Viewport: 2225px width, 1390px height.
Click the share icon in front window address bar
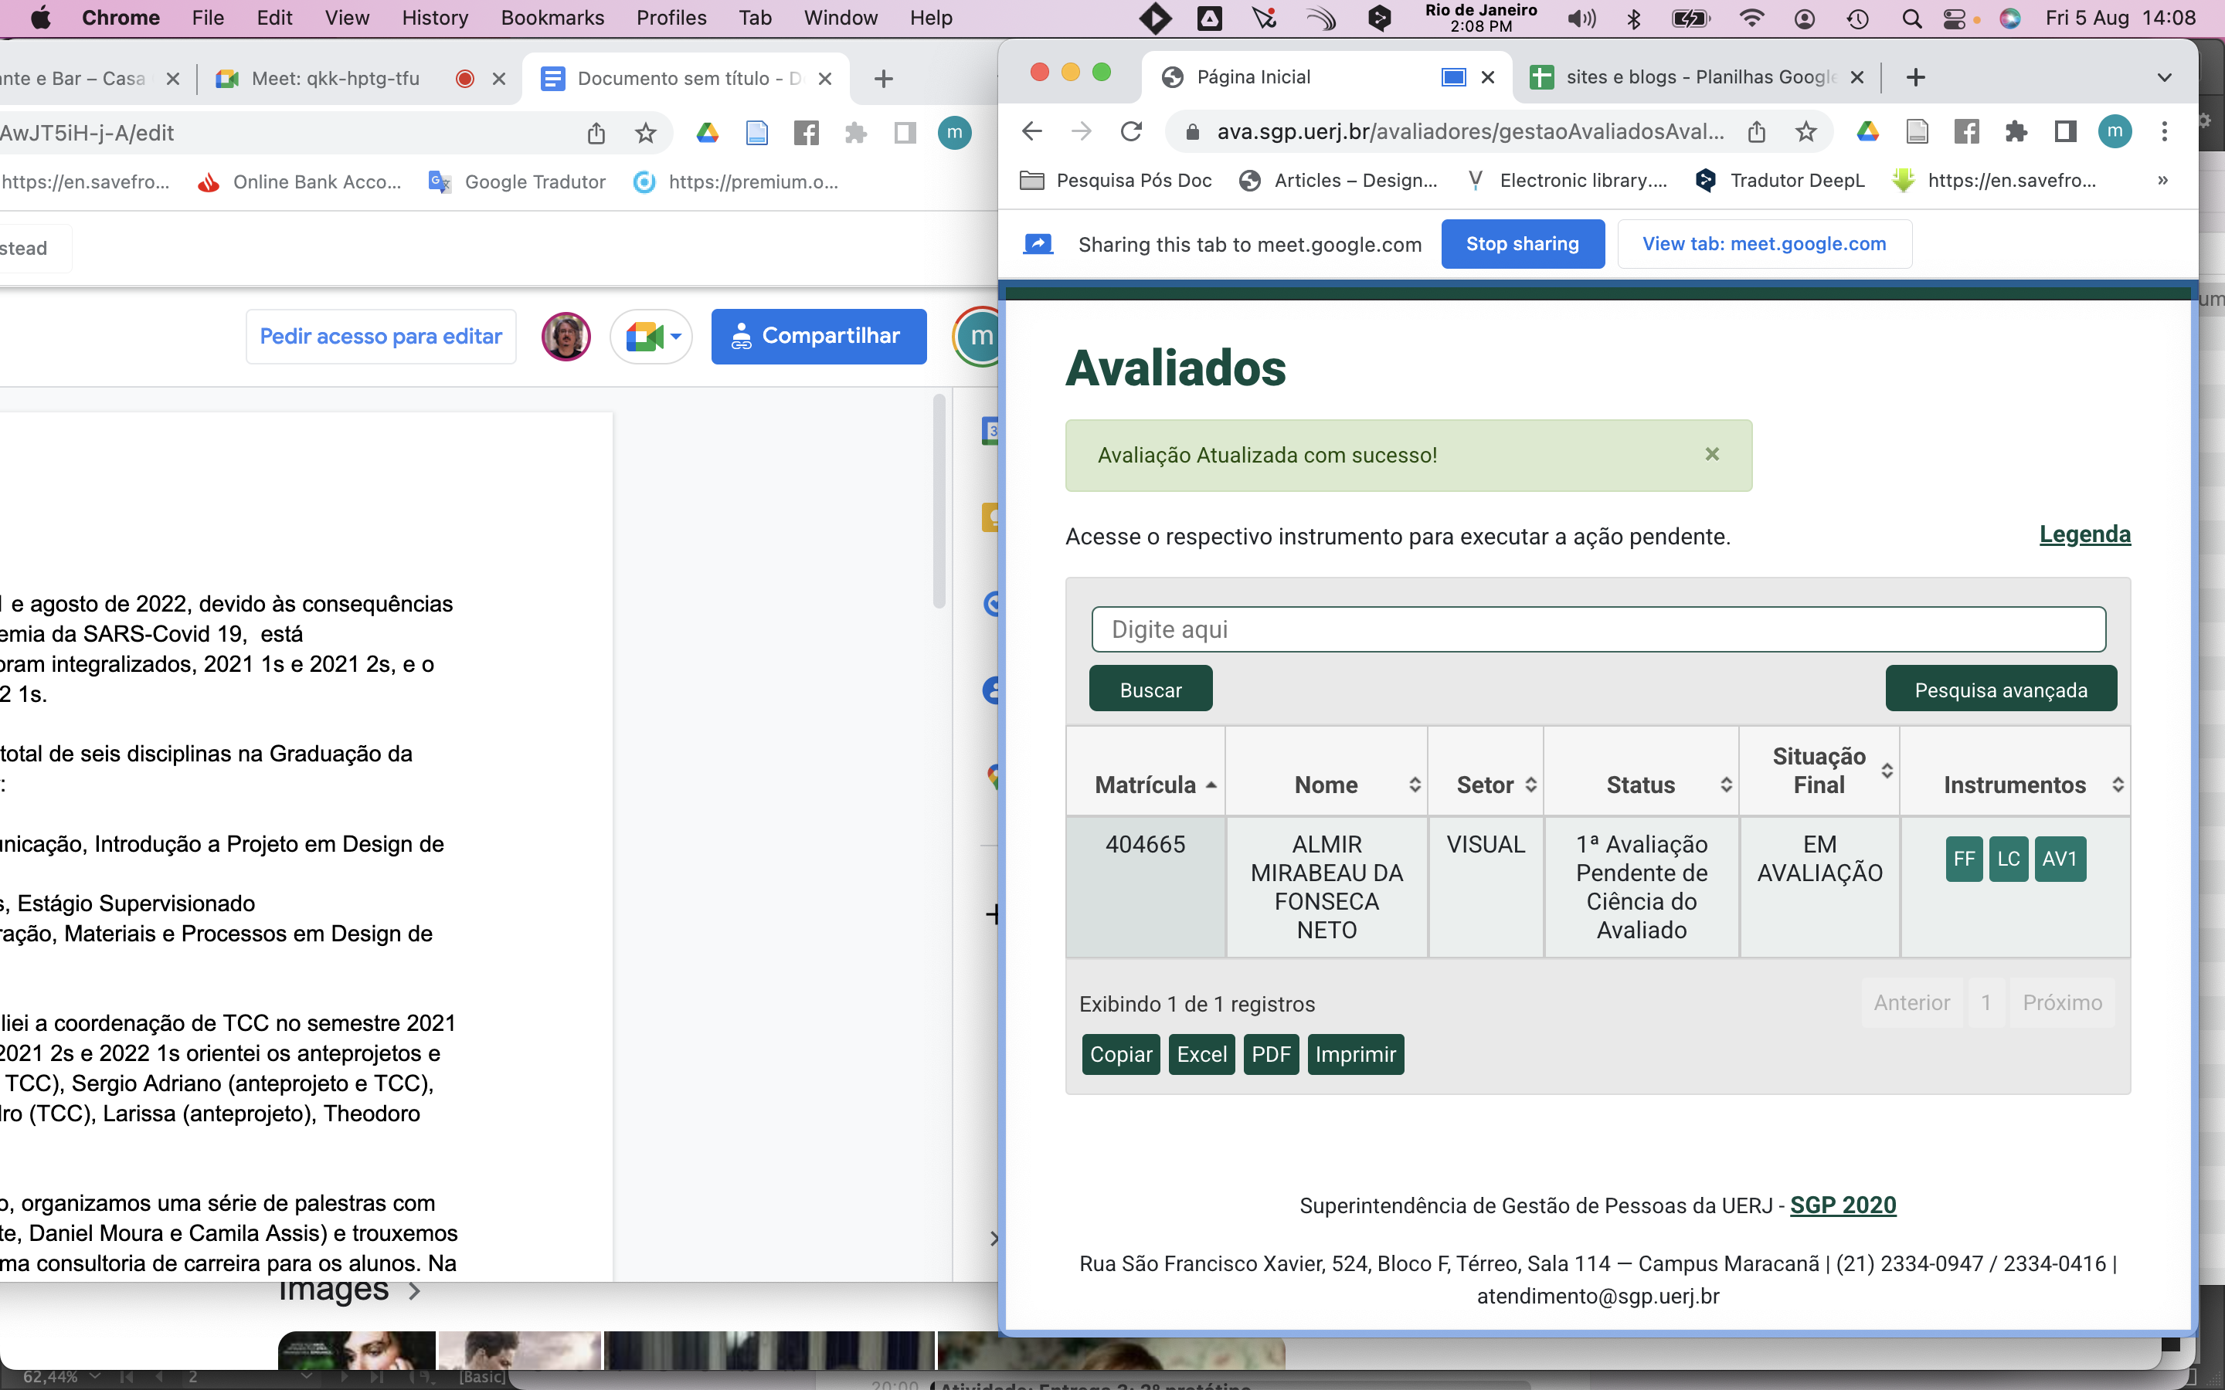coord(1757,131)
